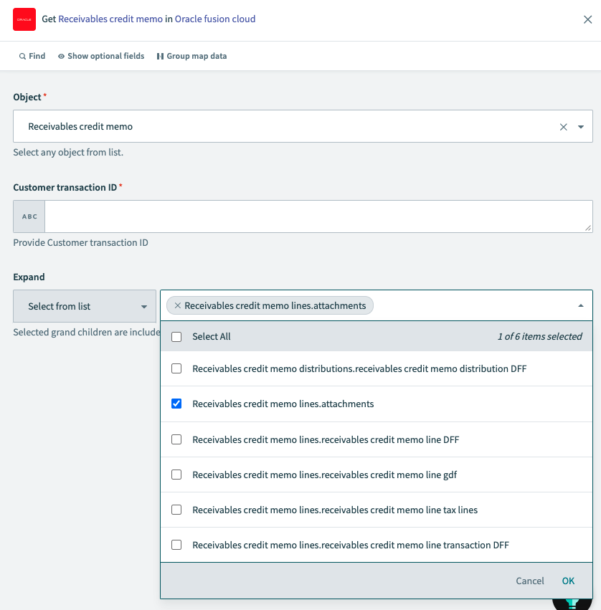Click Cancel to discard the Expand selection
The image size is (601, 610).
[x=529, y=581]
